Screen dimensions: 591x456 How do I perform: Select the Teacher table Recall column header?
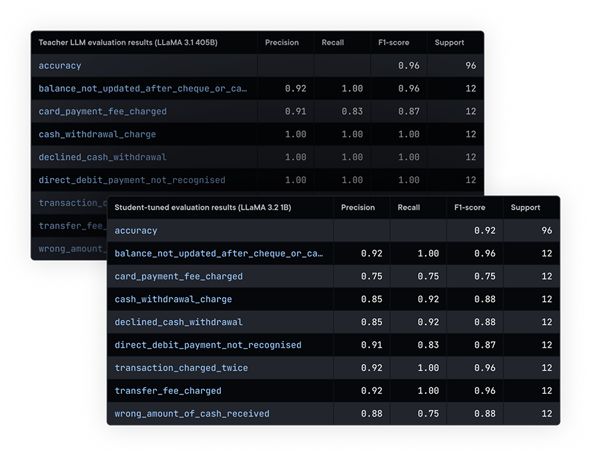(x=332, y=43)
